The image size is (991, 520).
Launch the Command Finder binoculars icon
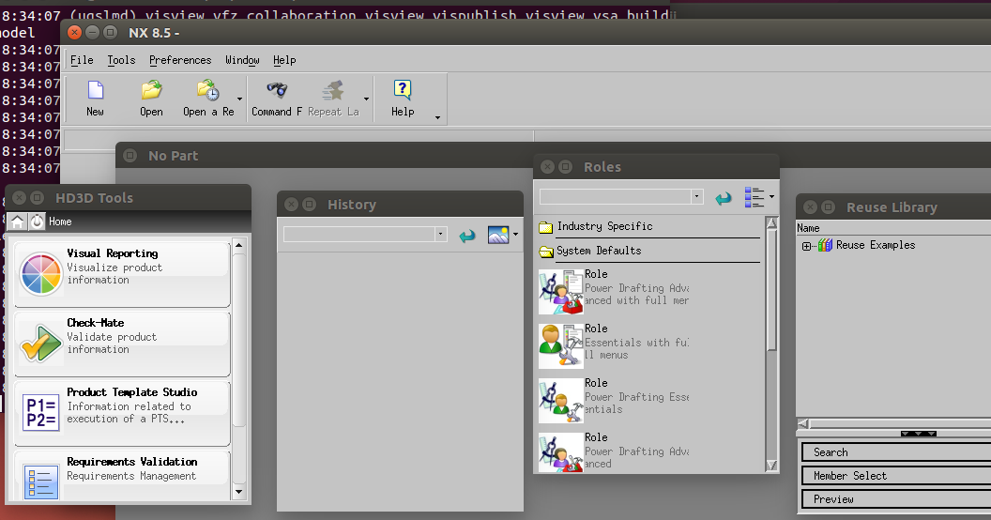click(277, 90)
